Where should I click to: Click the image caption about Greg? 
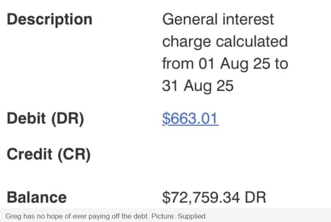[106, 216]
